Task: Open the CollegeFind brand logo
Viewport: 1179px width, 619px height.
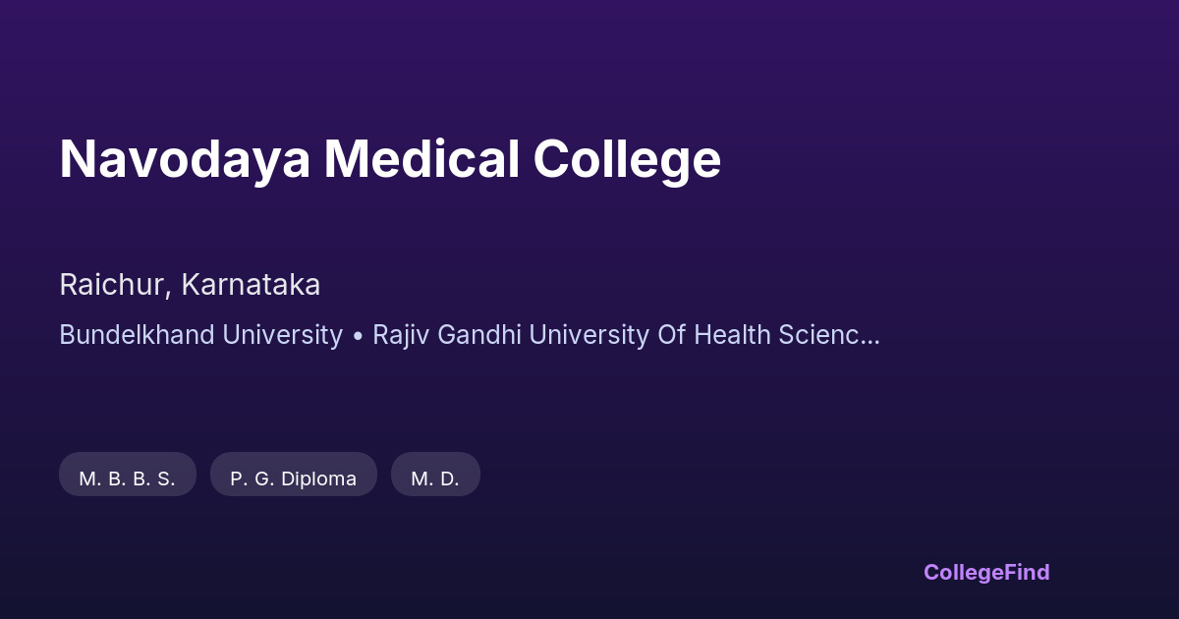Action: [x=985, y=572]
